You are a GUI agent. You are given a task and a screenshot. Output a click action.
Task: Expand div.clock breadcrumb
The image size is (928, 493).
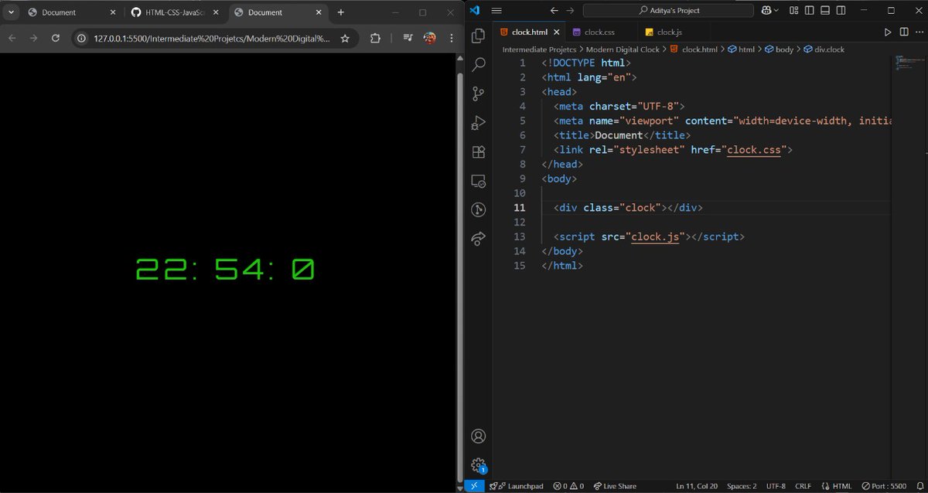(824, 49)
